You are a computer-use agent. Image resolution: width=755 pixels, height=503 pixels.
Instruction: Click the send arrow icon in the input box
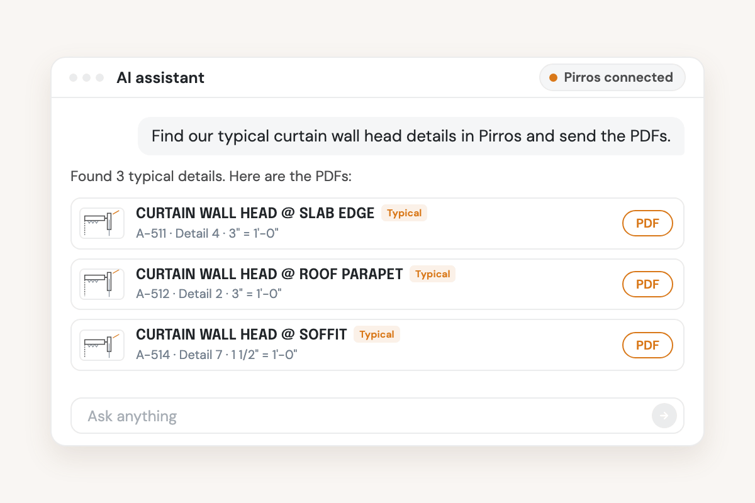pyautogui.click(x=664, y=416)
